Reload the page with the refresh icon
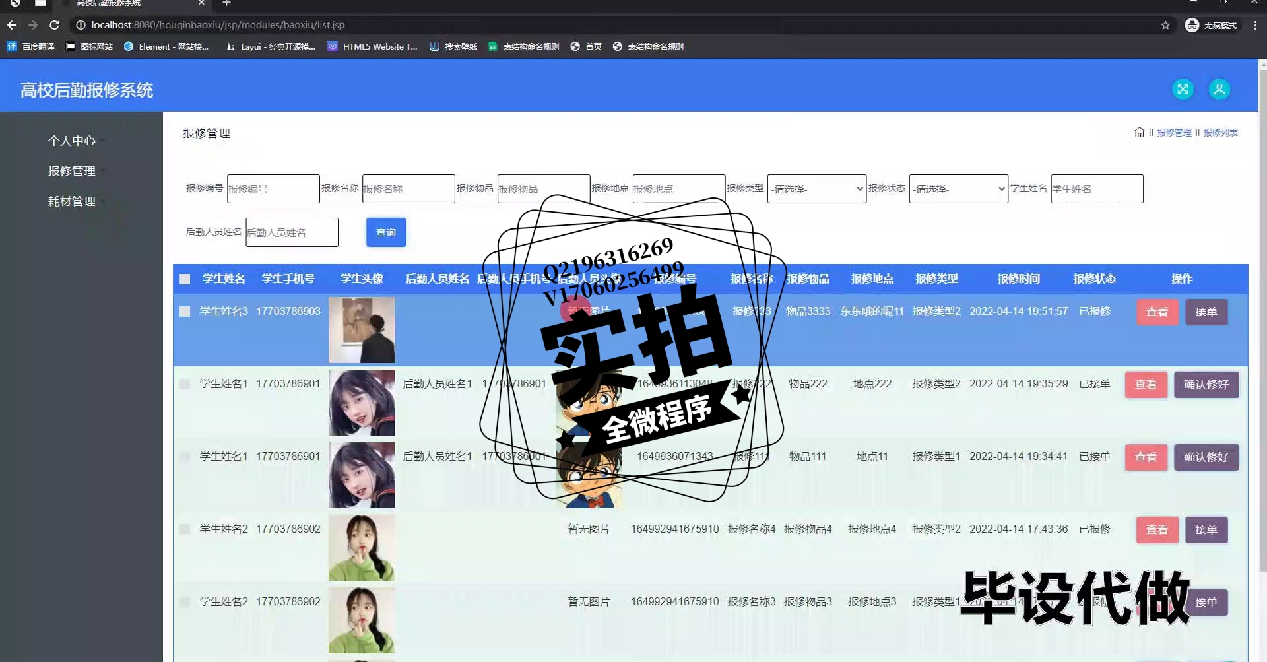Image resolution: width=1267 pixels, height=662 pixels. click(x=55, y=25)
